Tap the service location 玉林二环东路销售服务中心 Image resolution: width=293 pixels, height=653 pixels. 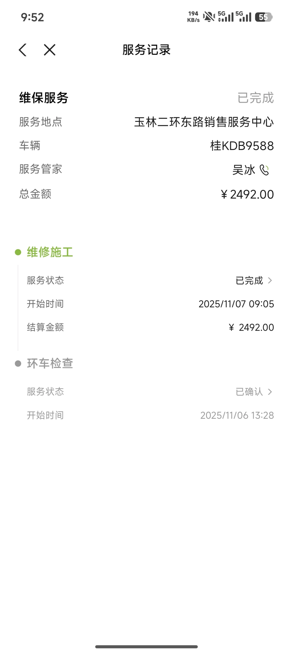204,122
